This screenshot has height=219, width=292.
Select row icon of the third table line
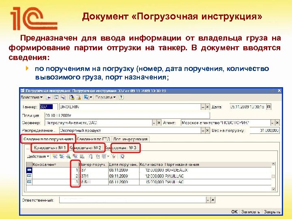29,182
